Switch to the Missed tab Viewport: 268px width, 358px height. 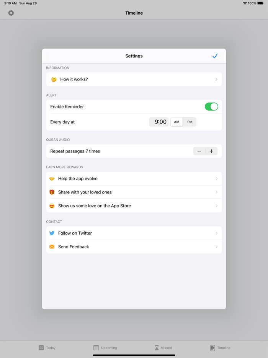[x=163, y=348]
